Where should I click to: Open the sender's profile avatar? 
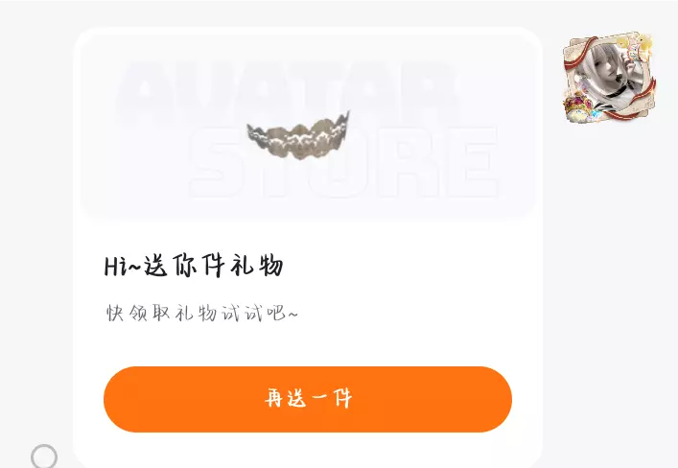(609, 78)
